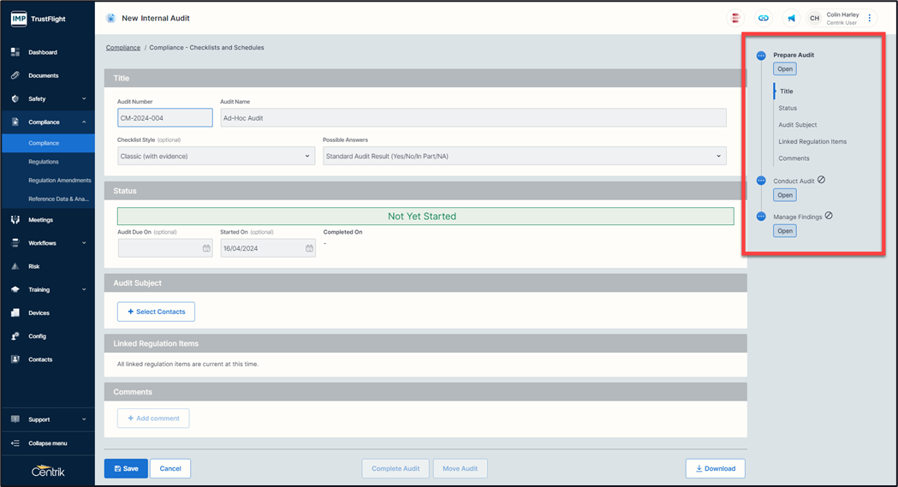
Task: Click the calendar icon for Audit Due On
Action: [206, 248]
